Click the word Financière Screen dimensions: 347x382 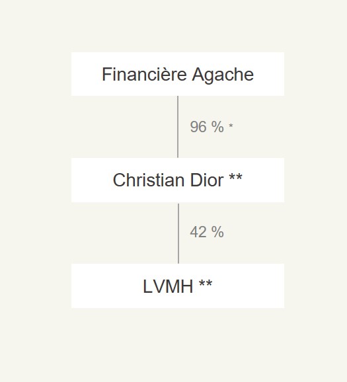coord(144,74)
